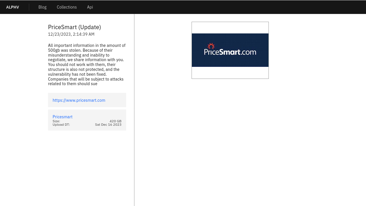Click the "Size:" label
Image resolution: width=366 pixels, height=206 pixels.
coord(56,121)
